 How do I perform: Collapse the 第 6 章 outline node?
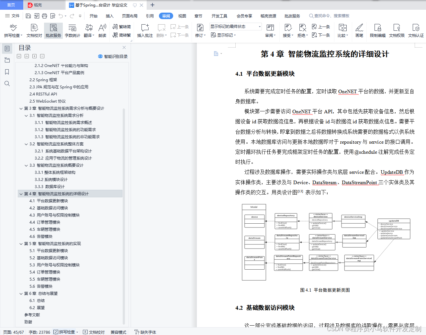[21, 294]
